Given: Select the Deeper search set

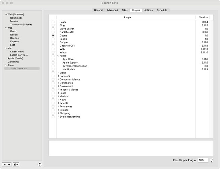Looking at the screenshot, I should pyautogui.click(x=14, y=34).
